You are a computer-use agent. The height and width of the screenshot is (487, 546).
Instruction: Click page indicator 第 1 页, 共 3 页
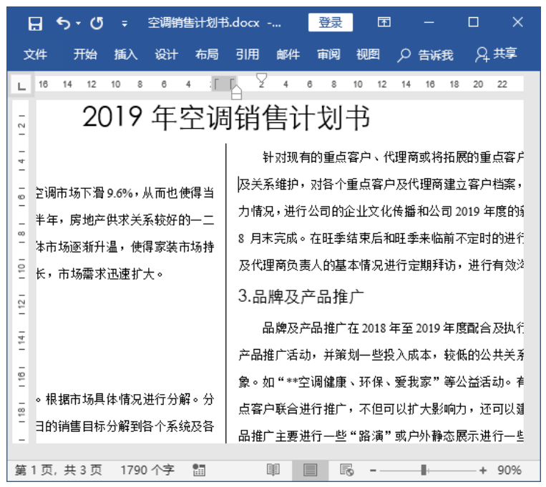(x=59, y=470)
